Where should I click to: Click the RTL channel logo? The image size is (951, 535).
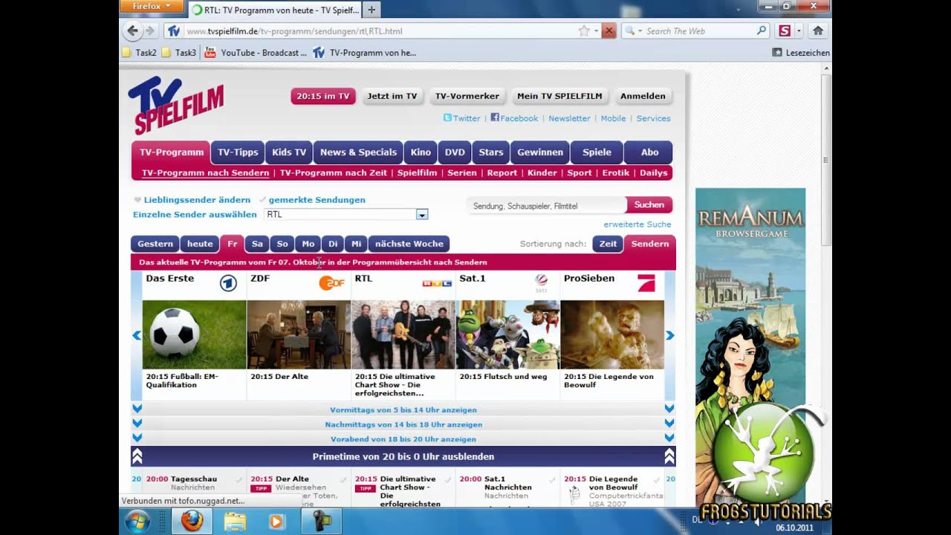click(437, 283)
